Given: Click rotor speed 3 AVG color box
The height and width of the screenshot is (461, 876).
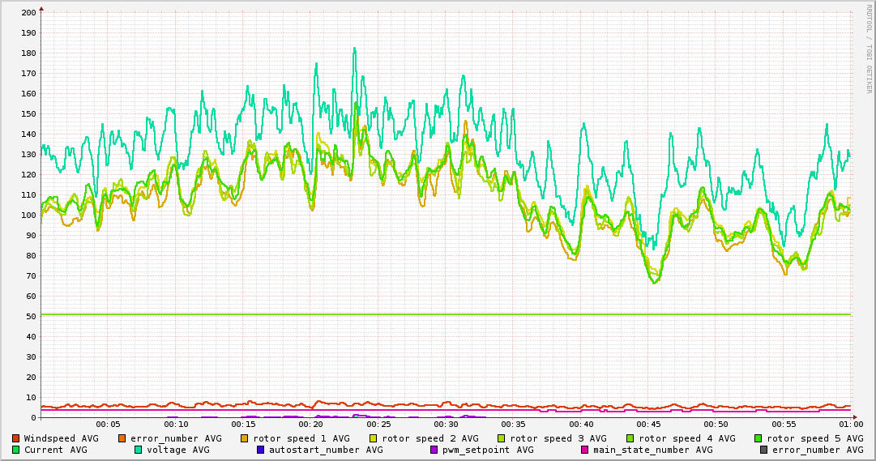Looking at the screenshot, I should (502, 438).
